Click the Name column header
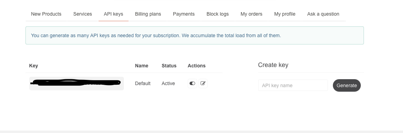 click(142, 66)
